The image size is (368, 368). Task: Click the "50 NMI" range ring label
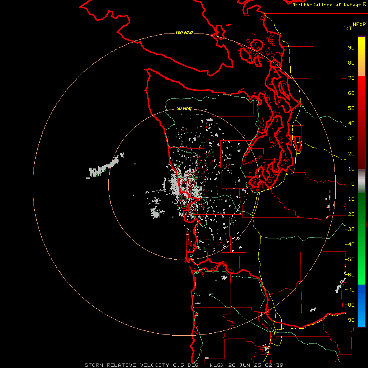(184, 108)
